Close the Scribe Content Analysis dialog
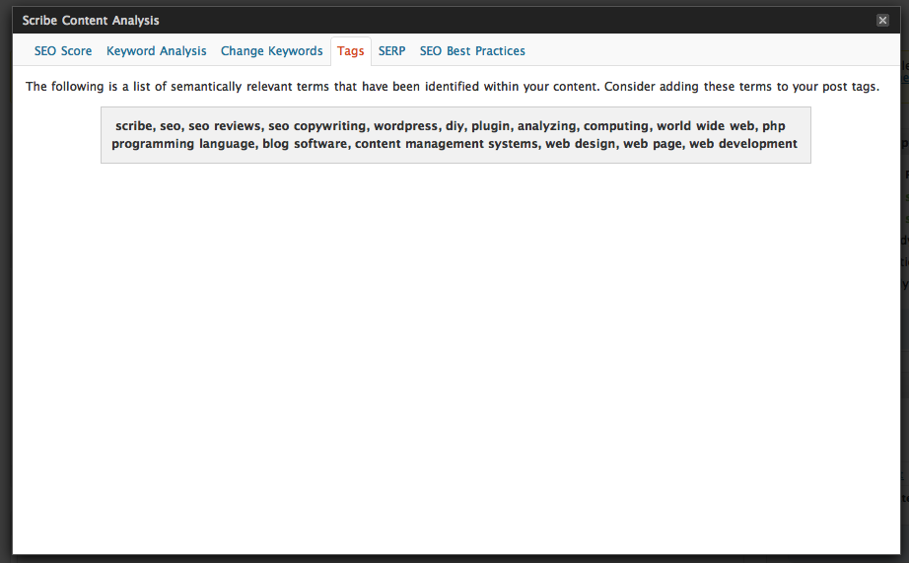This screenshot has height=563, width=909. (x=882, y=21)
